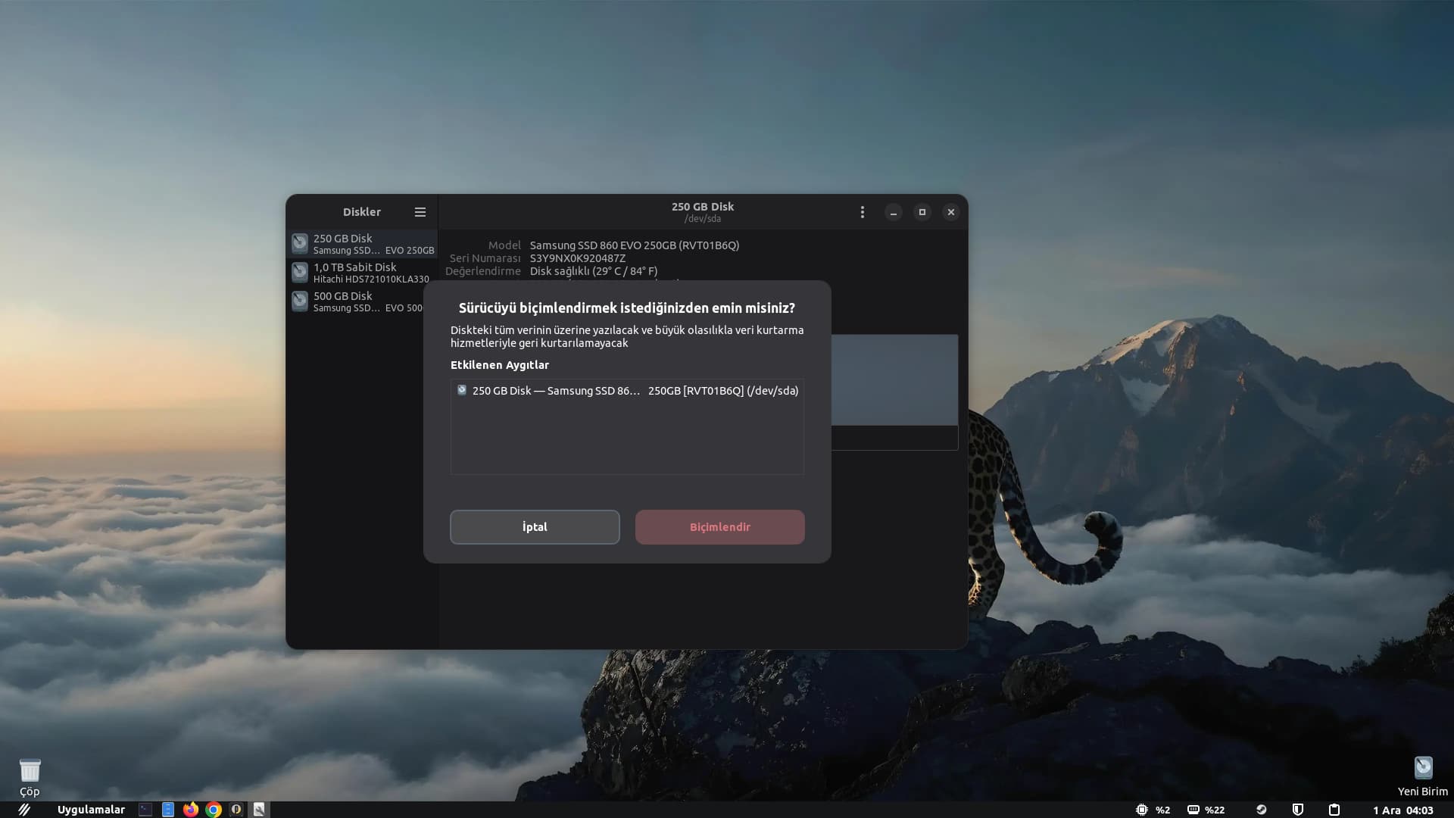Open the Uygulamalar applications menu
The width and height of the screenshot is (1454, 818).
click(91, 810)
